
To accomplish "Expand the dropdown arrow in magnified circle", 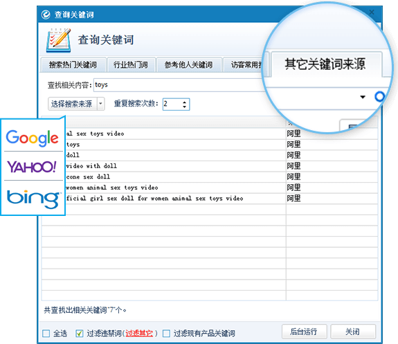I will click(x=363, y=97).
